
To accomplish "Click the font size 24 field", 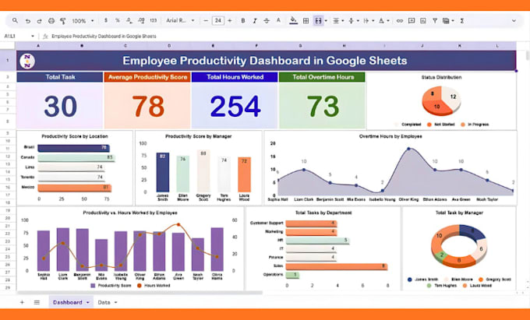I will pyautogui.click(x=218, y=20).
